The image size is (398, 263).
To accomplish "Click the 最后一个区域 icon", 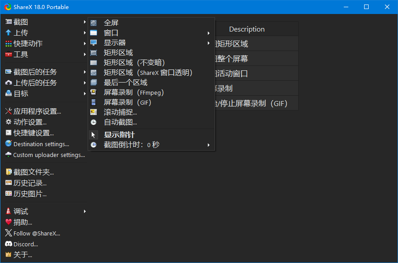I will click(x=94, y=83).
